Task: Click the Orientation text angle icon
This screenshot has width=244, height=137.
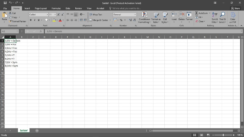Action: click(x=81, y=14)
